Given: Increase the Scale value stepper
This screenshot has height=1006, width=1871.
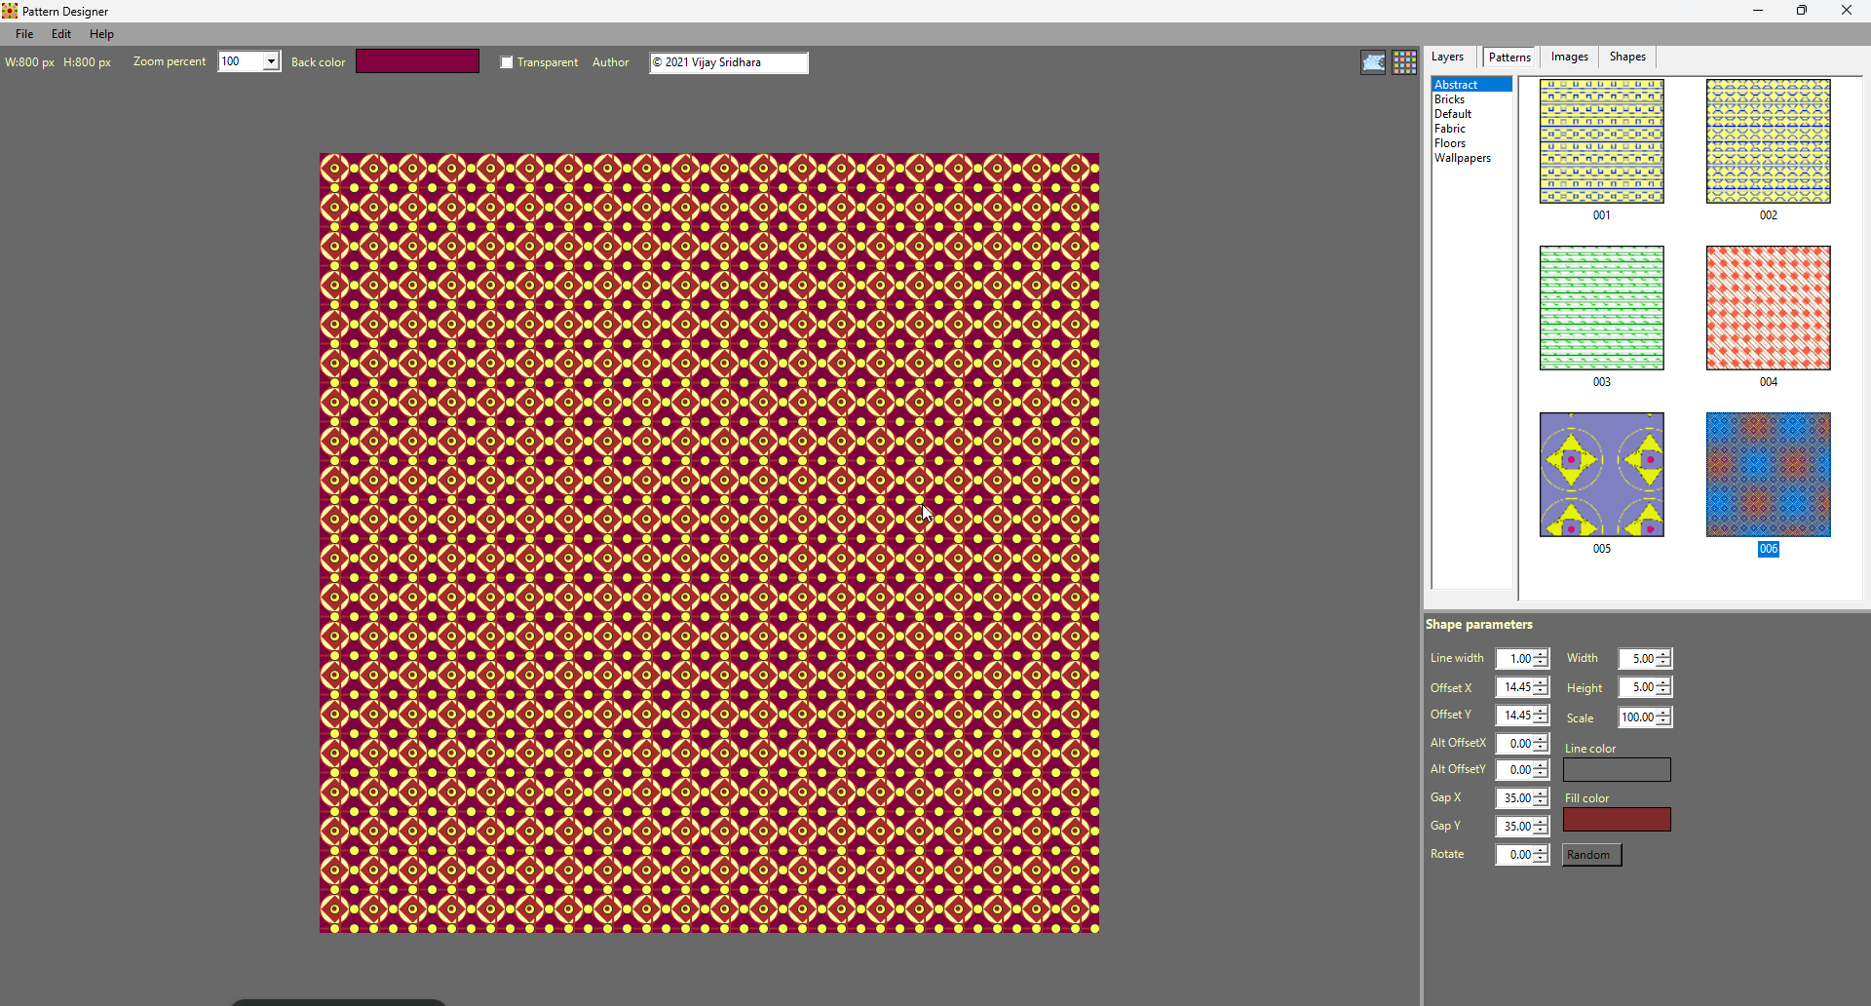Looking at the screenshot, I should point(1664,713).
